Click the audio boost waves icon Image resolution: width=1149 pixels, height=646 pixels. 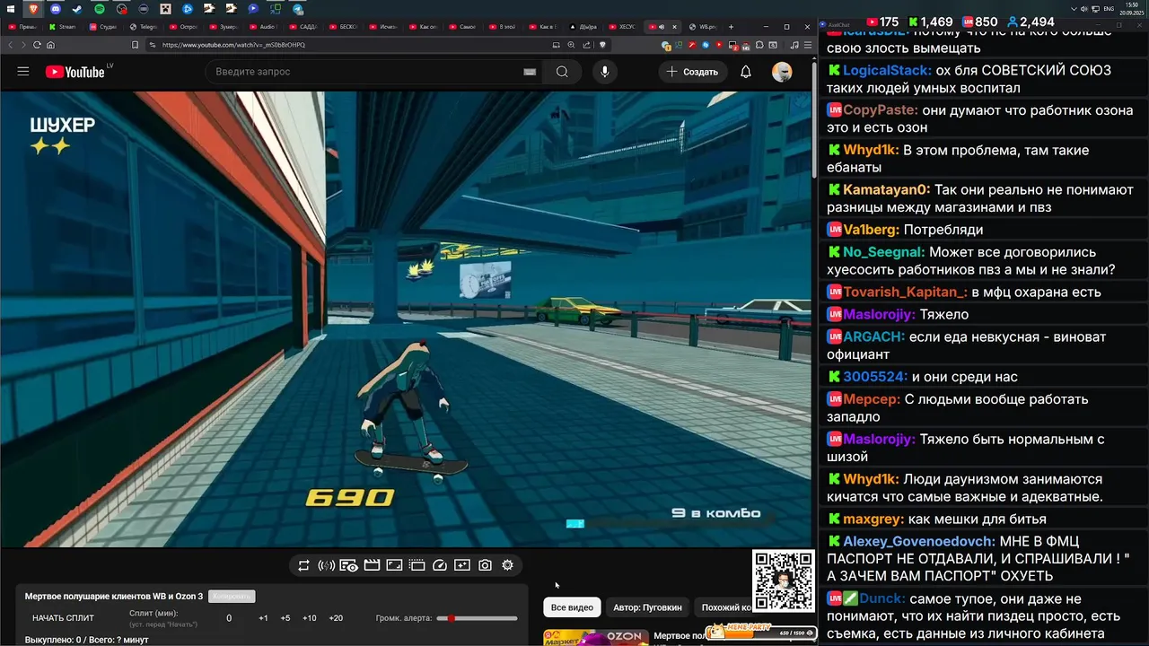pyautogui.click(x=326, y=565)
